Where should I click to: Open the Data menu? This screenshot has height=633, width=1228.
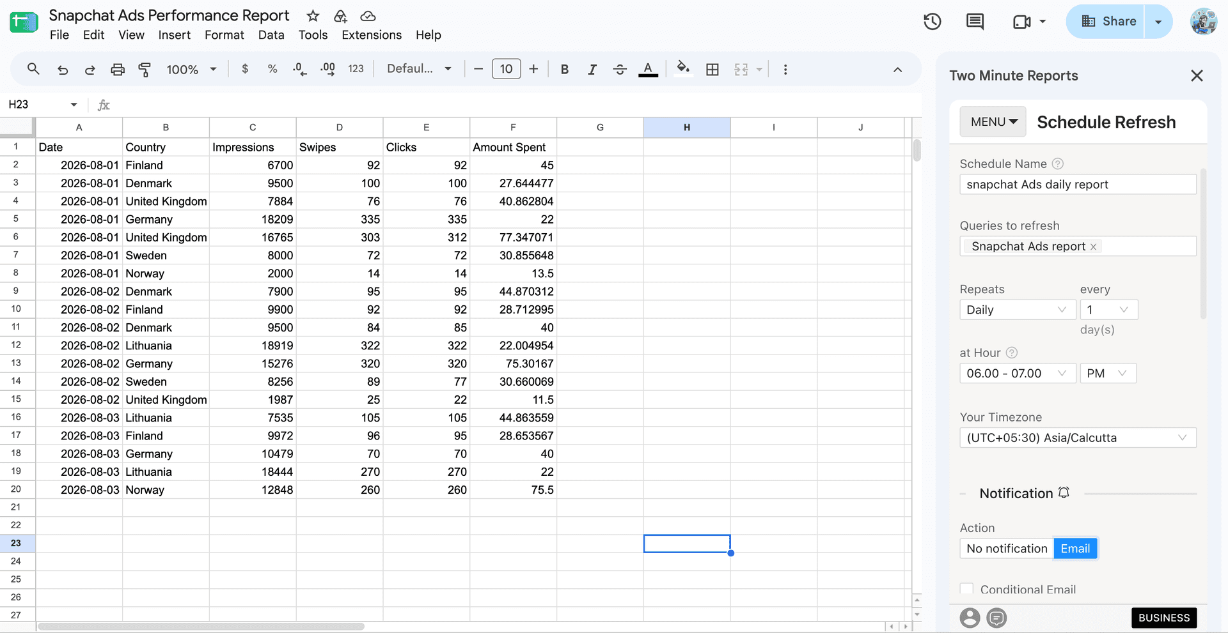pyautogui.click(x=271, y=35)
